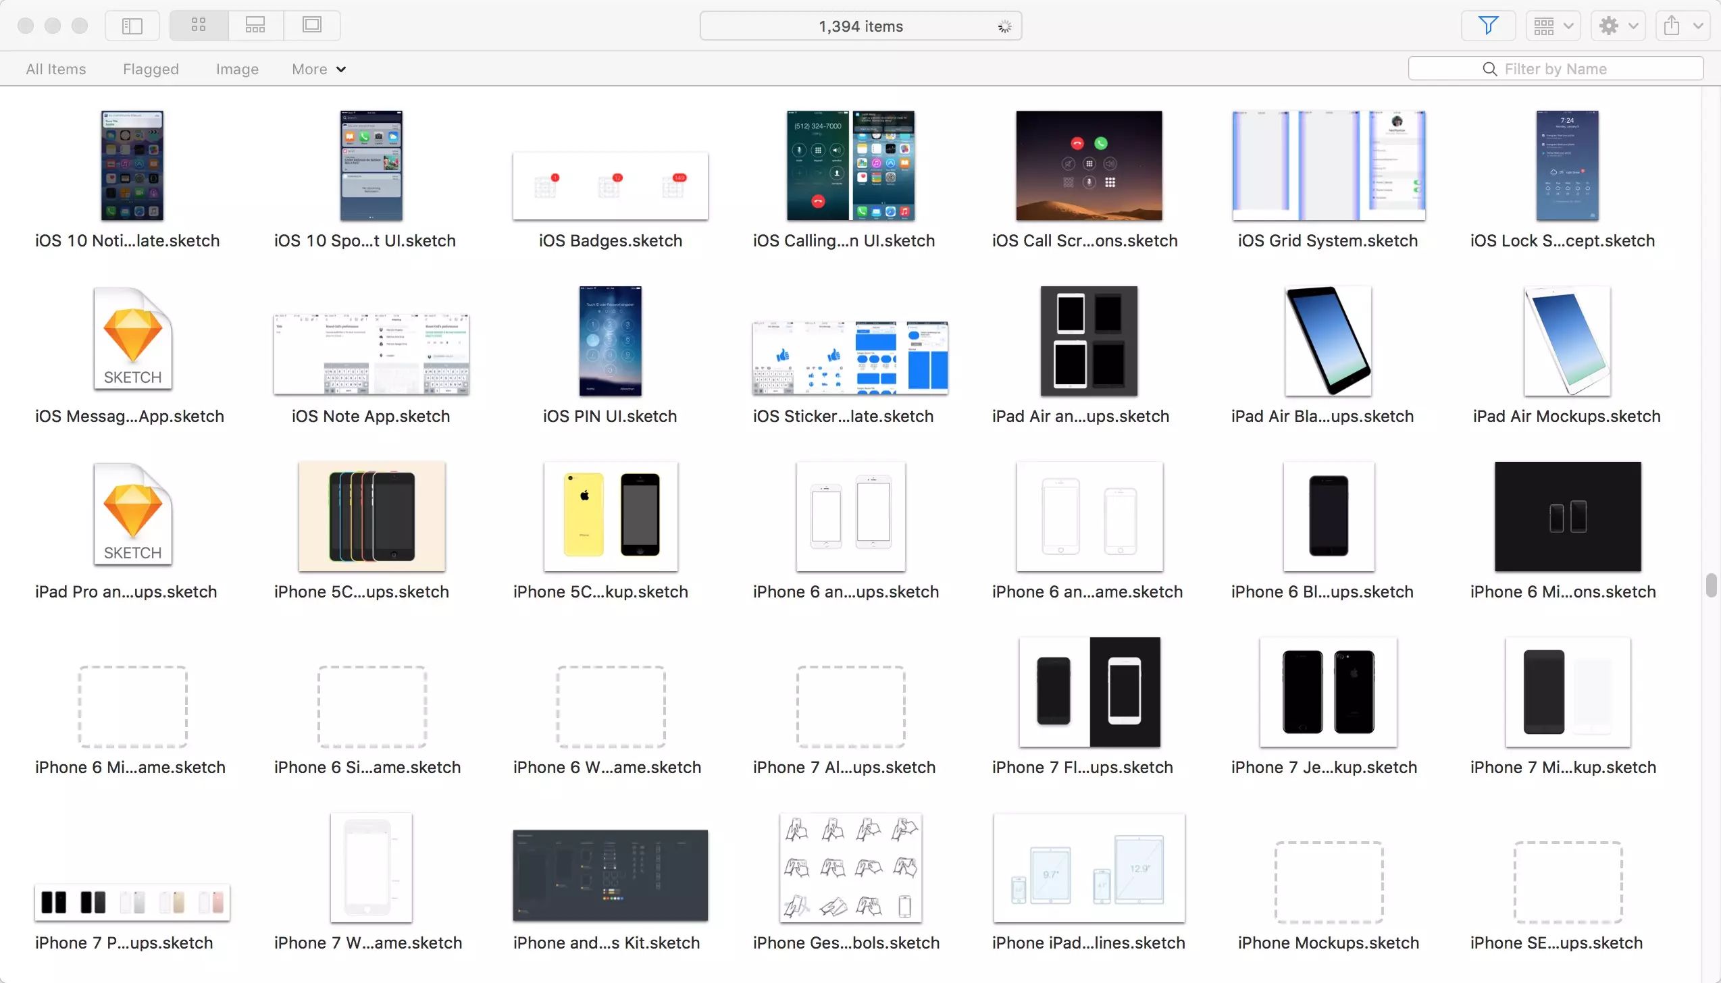
Task: Select iPhone 6 an...ame.sketch thumbnail
Action: [1089, 516]
